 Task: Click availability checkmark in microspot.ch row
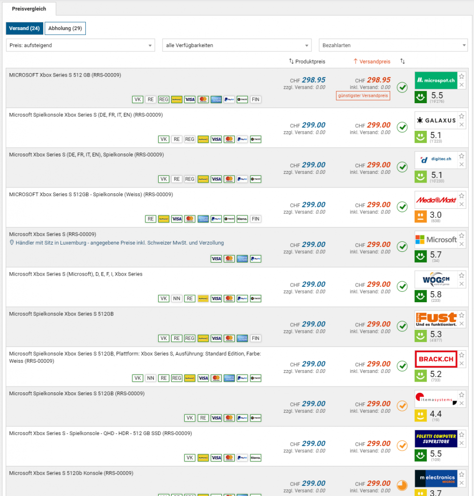point(402,87)
